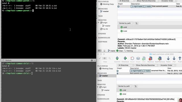Click Commit in test-common-child toolbar

[117, 59]
